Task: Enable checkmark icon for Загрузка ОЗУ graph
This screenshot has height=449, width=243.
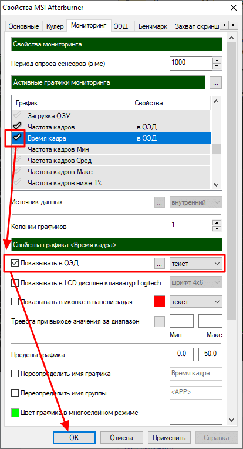Action: tap(17, 115)
